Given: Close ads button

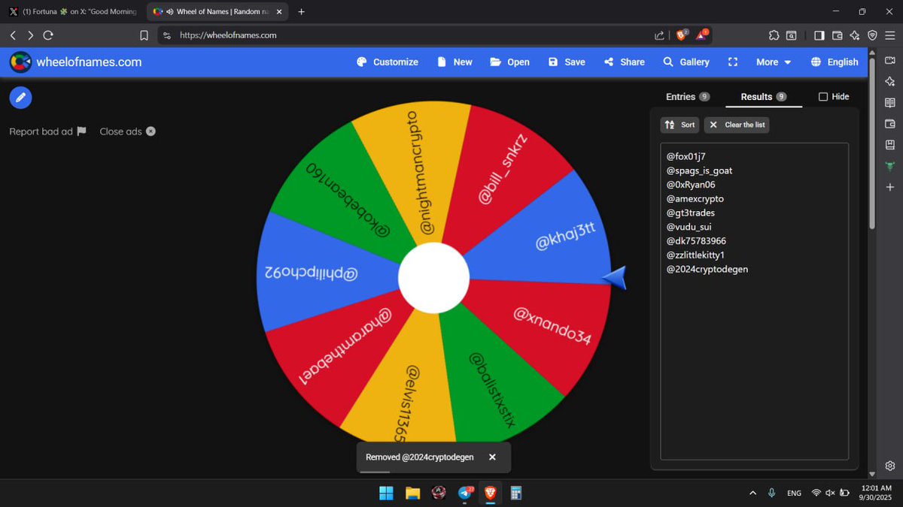Looking at the screenshot, I should click(x=127, y=131).
